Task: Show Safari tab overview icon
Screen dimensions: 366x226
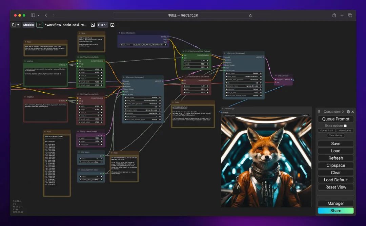Action: coord(350,15)
